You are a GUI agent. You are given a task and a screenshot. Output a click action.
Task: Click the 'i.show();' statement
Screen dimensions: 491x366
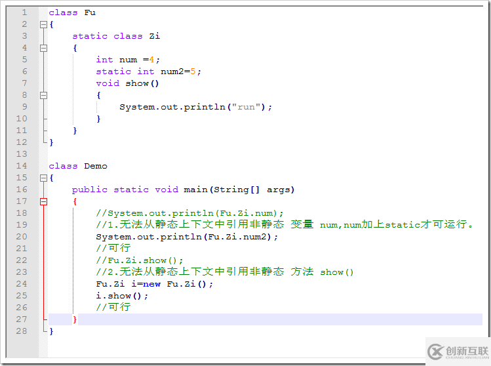122,296
